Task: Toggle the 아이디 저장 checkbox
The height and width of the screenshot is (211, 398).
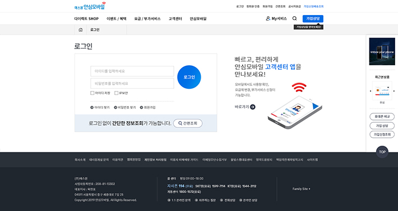Action: pyautogui.click(x=92, y=93)
